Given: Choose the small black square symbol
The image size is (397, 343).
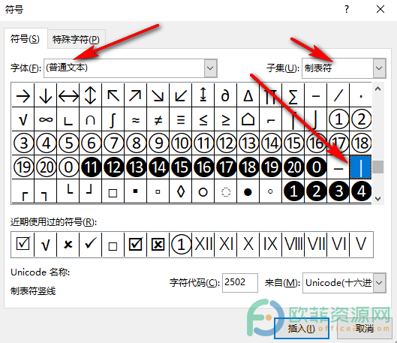Looking at the screenshot, I should (x=136, y=191).
